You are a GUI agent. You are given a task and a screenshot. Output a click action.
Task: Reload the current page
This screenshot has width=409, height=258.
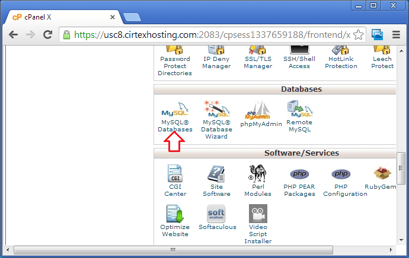pyautogui.click(x=46, y=35)
